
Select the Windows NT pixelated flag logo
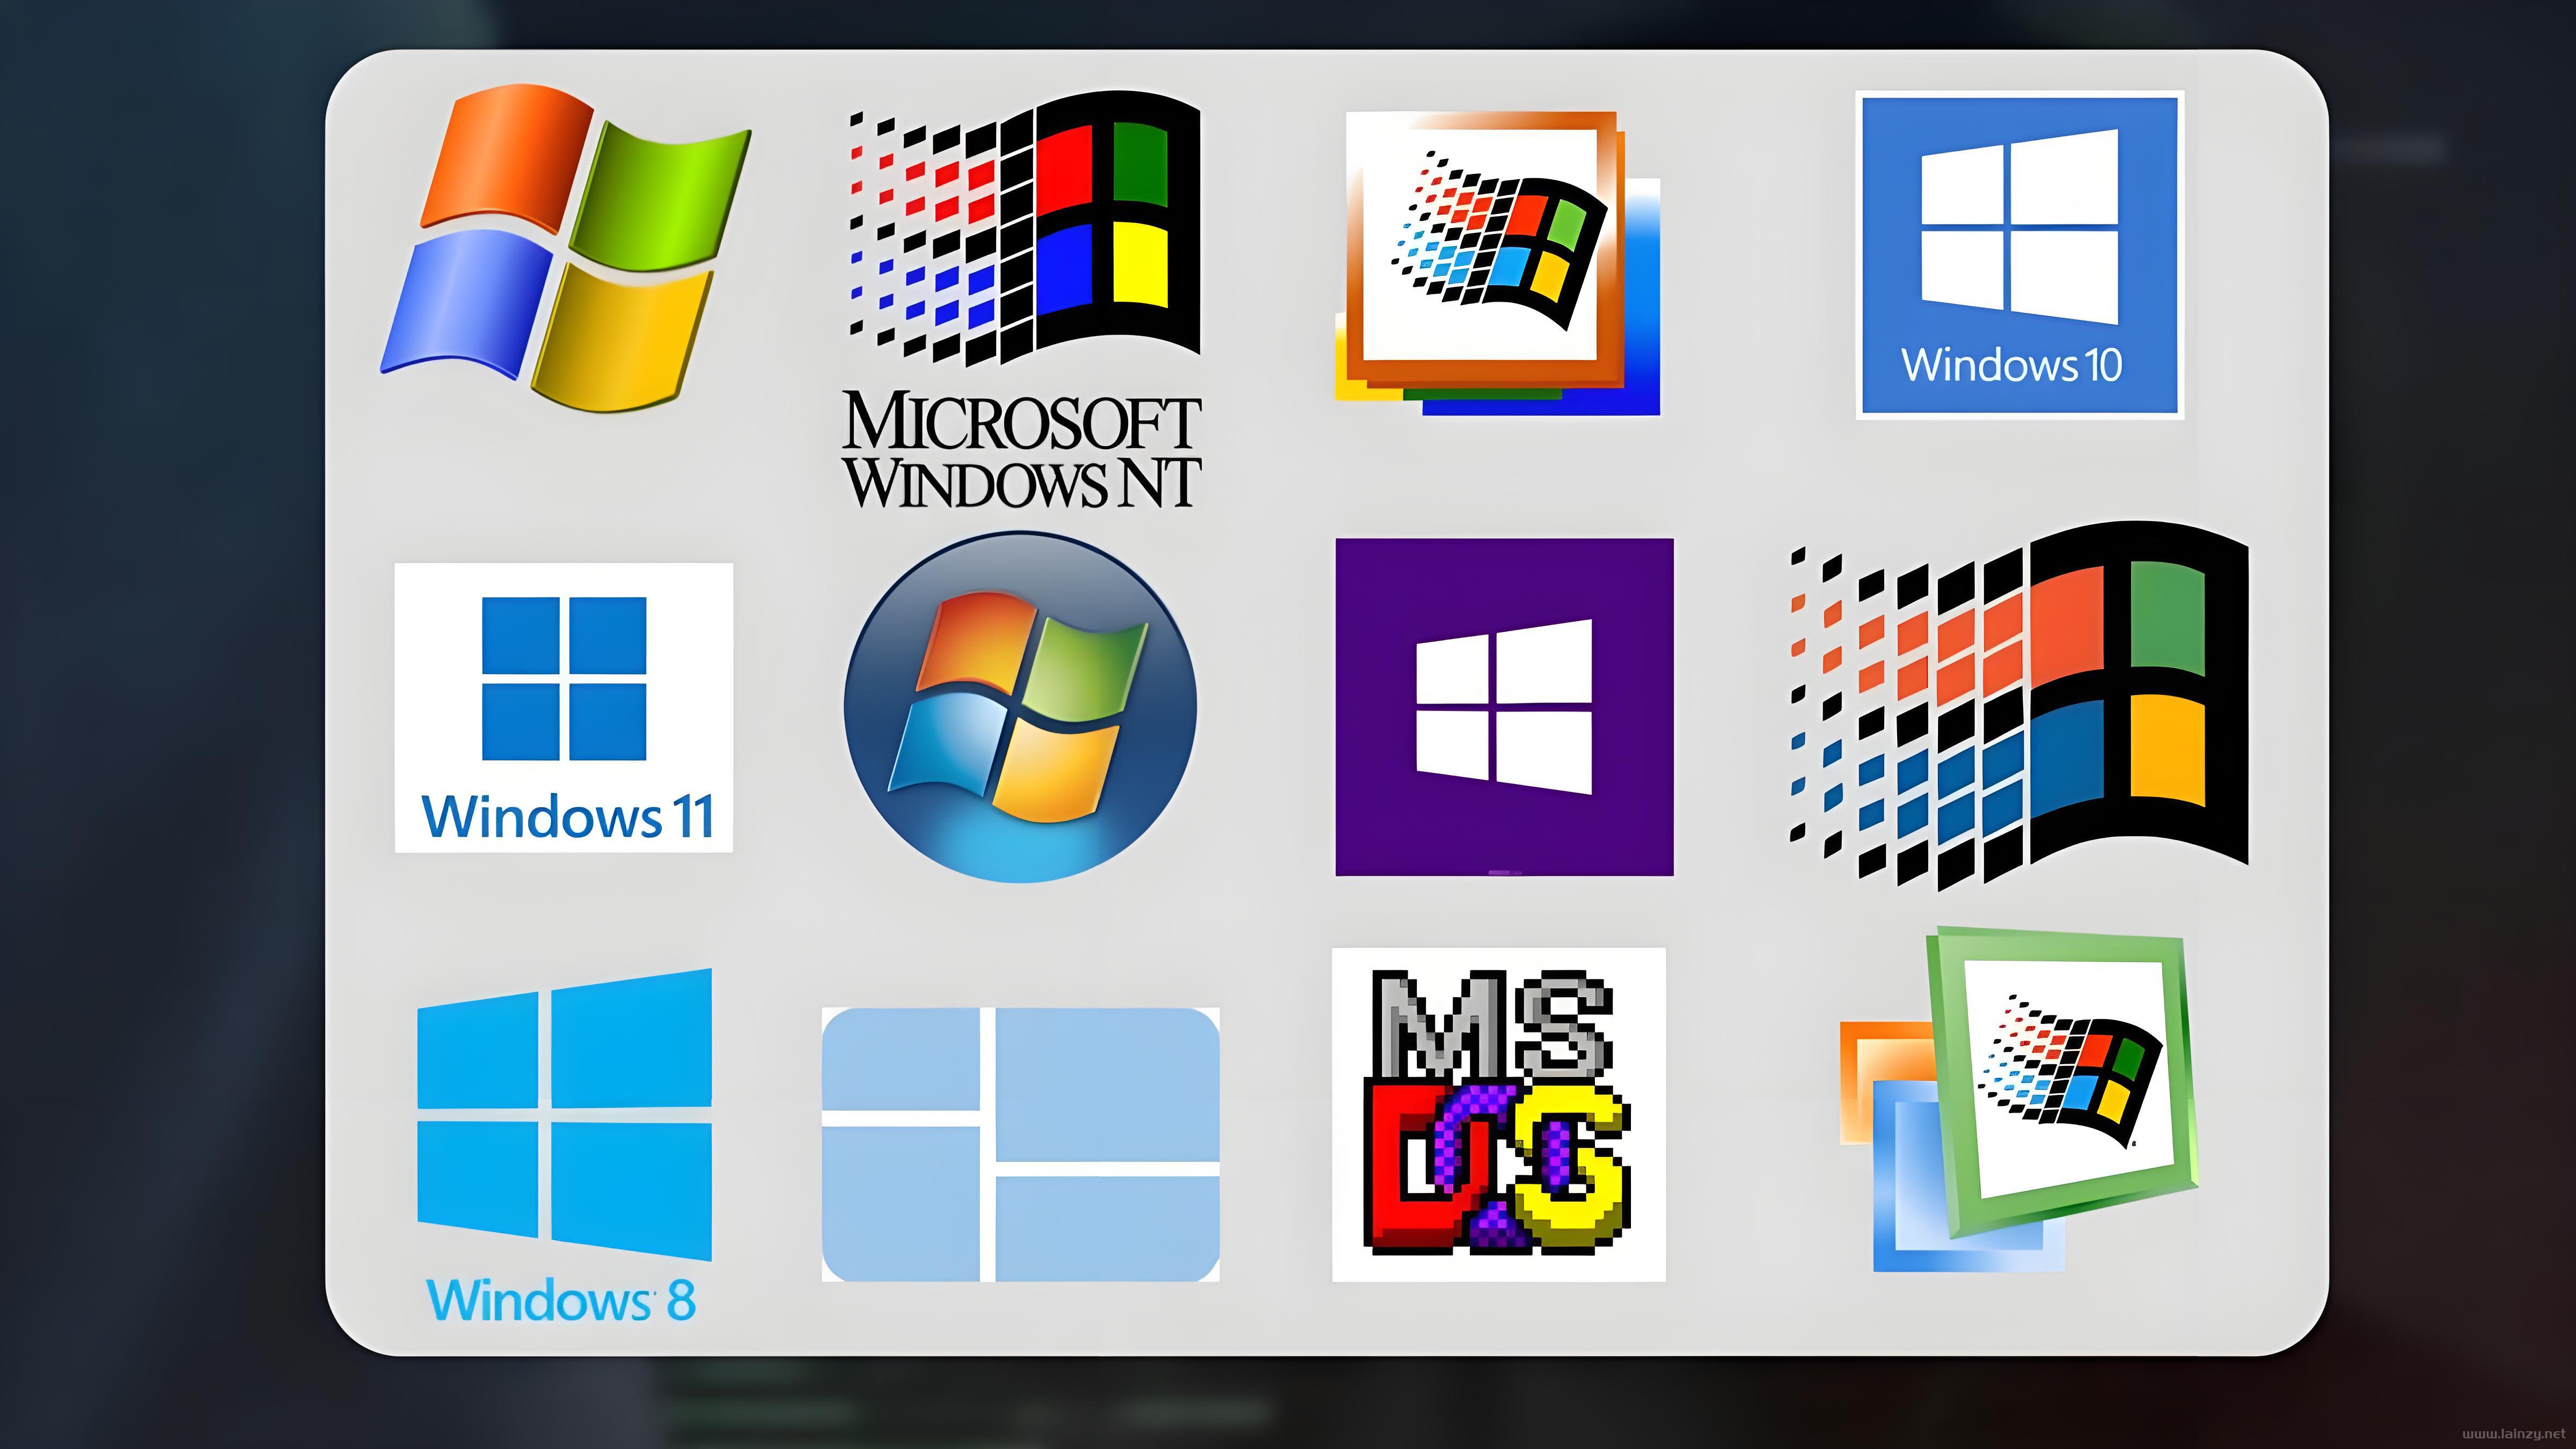point(1024,228)
